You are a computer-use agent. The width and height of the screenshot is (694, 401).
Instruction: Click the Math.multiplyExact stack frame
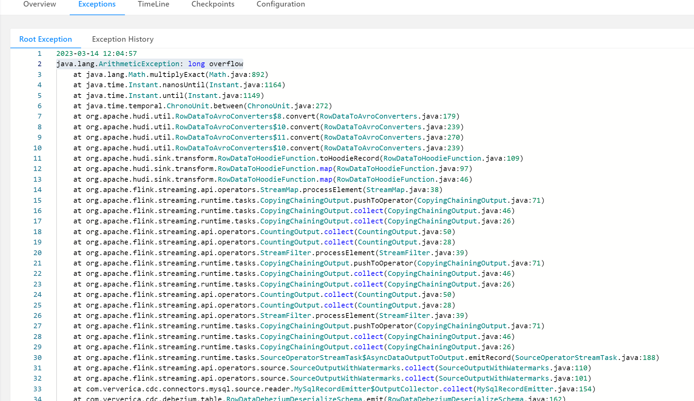coord(170,74)
